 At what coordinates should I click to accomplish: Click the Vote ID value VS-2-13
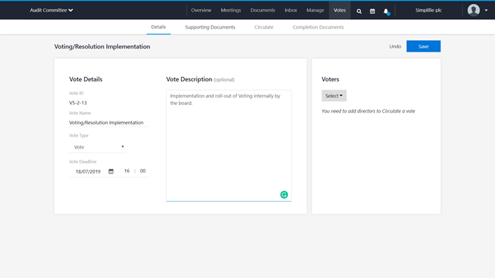(78, 103)
